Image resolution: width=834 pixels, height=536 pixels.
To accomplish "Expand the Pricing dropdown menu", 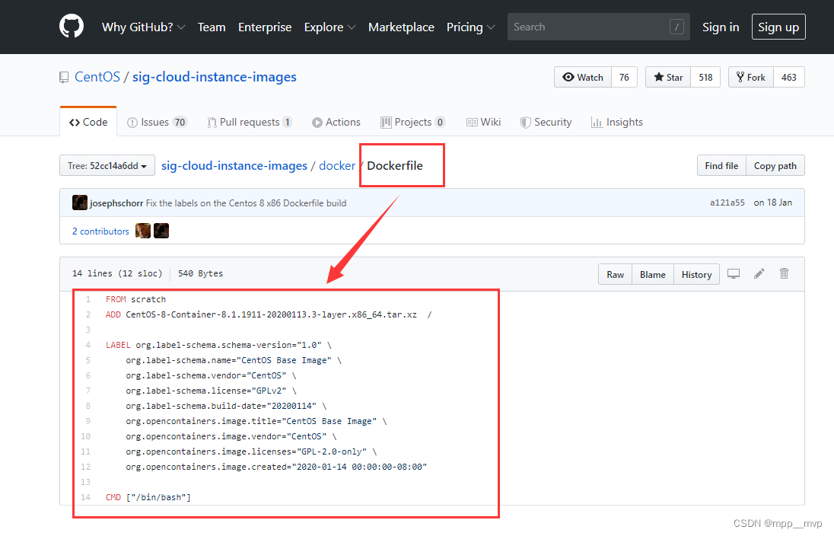I will tap(470, 27).
